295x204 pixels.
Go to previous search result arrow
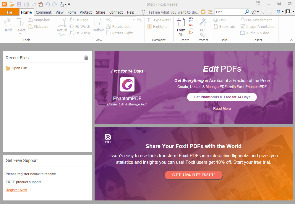tap(263, 12)
